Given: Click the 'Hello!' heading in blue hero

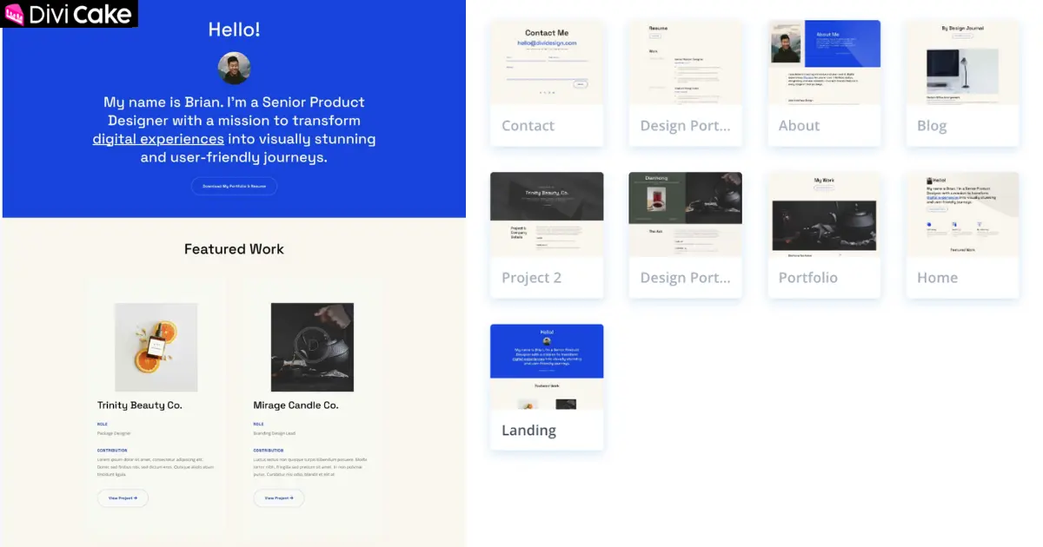Looking at the screenshot, I should coord(234,30).
